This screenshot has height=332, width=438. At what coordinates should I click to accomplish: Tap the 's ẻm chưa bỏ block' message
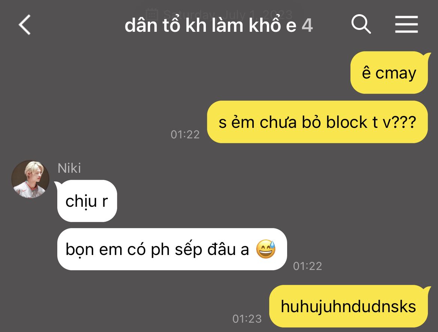pos(317,122)
